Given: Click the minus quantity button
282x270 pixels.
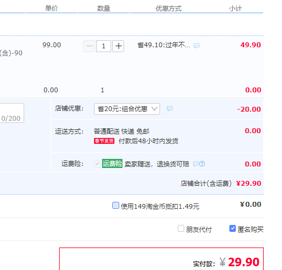Looking at the screenshot, I should (89, 46).
